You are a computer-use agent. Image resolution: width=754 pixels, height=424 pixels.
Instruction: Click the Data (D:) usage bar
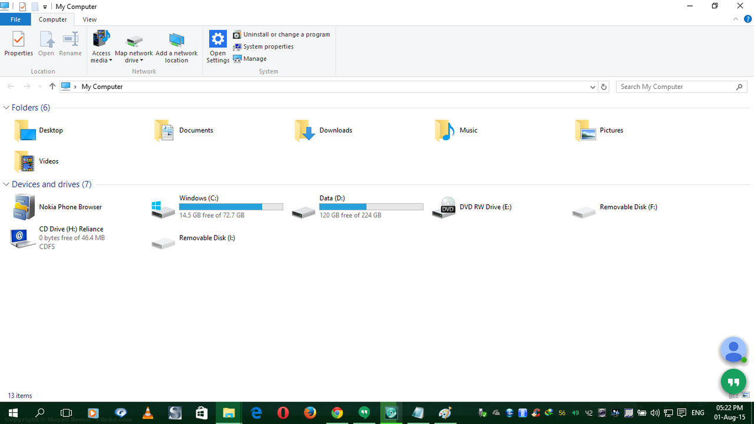[371, 207]
